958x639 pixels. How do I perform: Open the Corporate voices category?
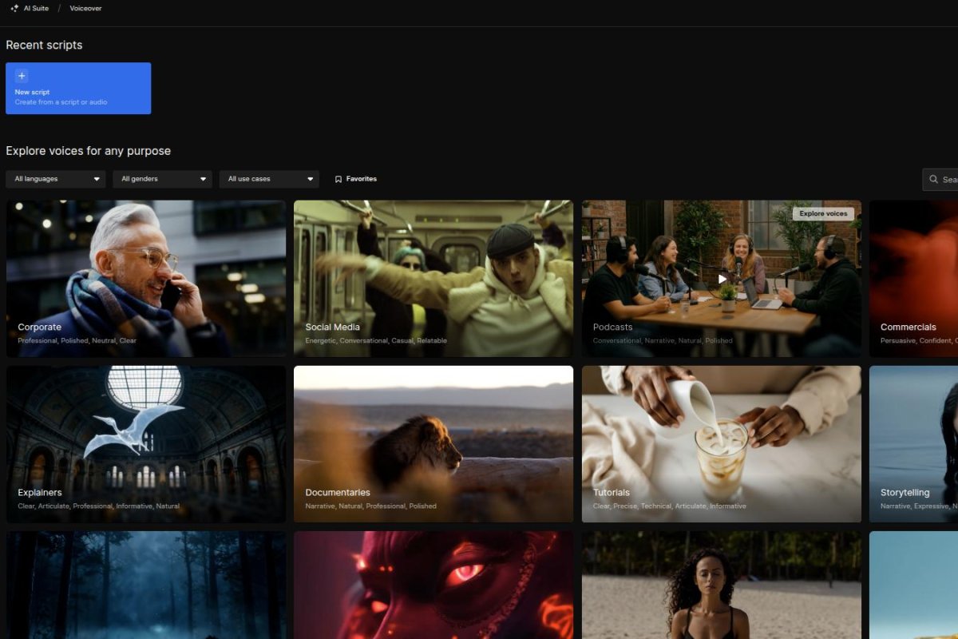146,278
